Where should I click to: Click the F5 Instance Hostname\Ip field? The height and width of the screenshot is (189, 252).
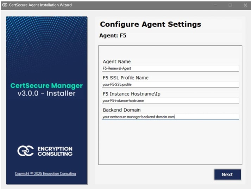[170, 100]
